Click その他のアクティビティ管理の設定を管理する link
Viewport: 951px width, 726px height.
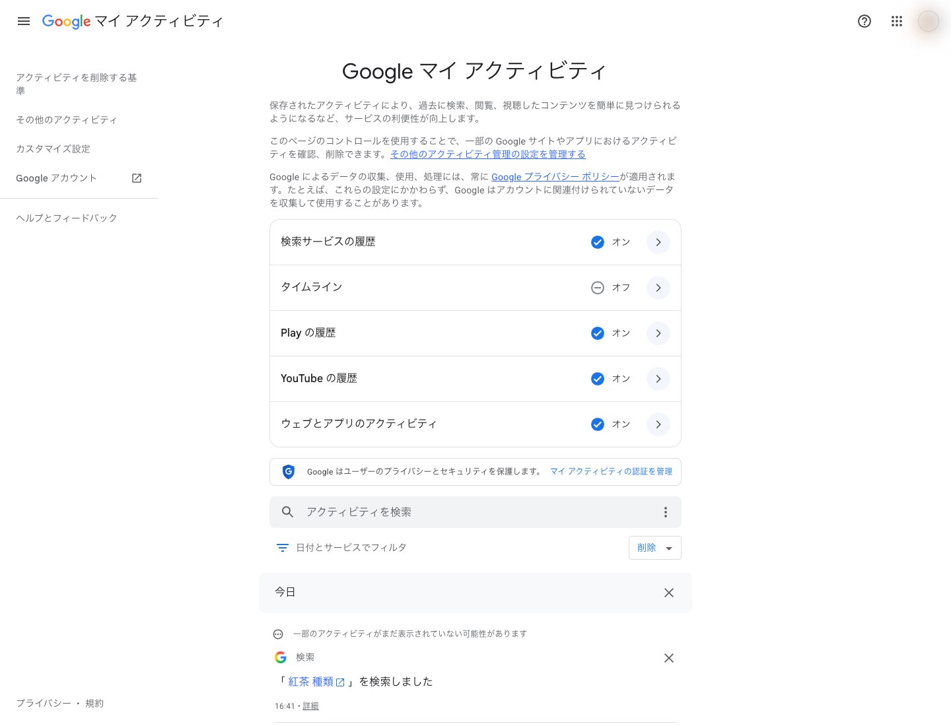tap(488, 154)
